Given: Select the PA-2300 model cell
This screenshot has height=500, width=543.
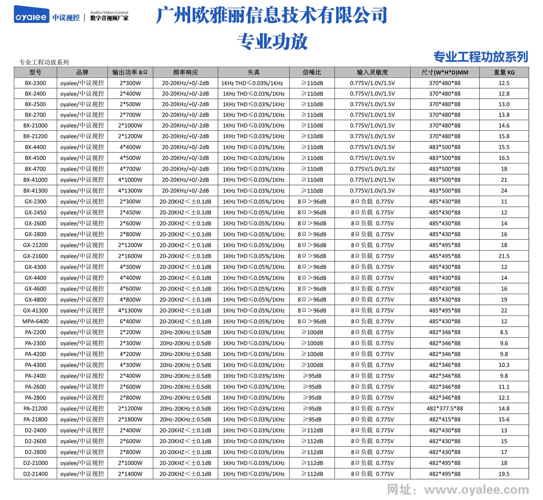Looking at the screenshot, I should [x=35, y=343].
